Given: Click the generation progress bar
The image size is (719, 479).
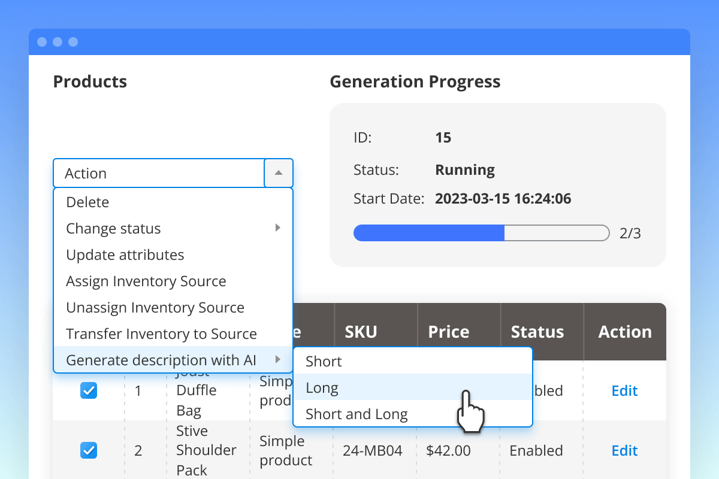Looking at the screenshot, I should (x=481, y=233).
